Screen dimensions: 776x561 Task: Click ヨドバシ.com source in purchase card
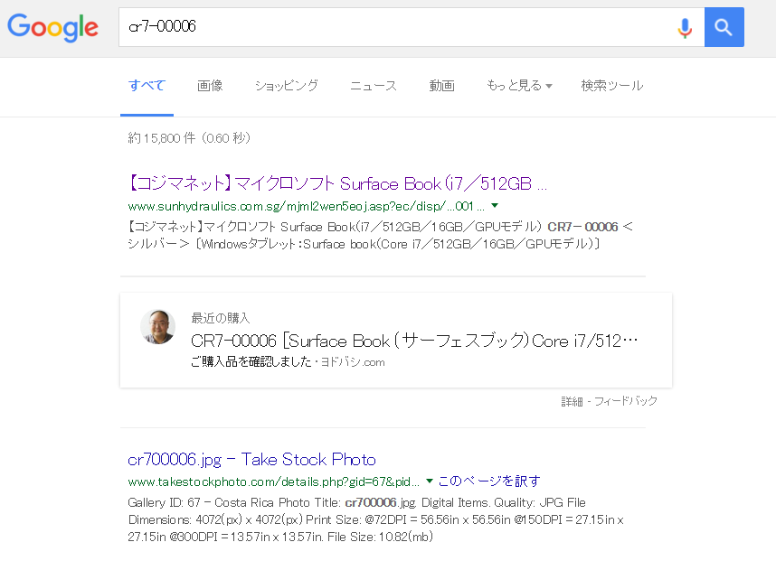coord(353,362)
